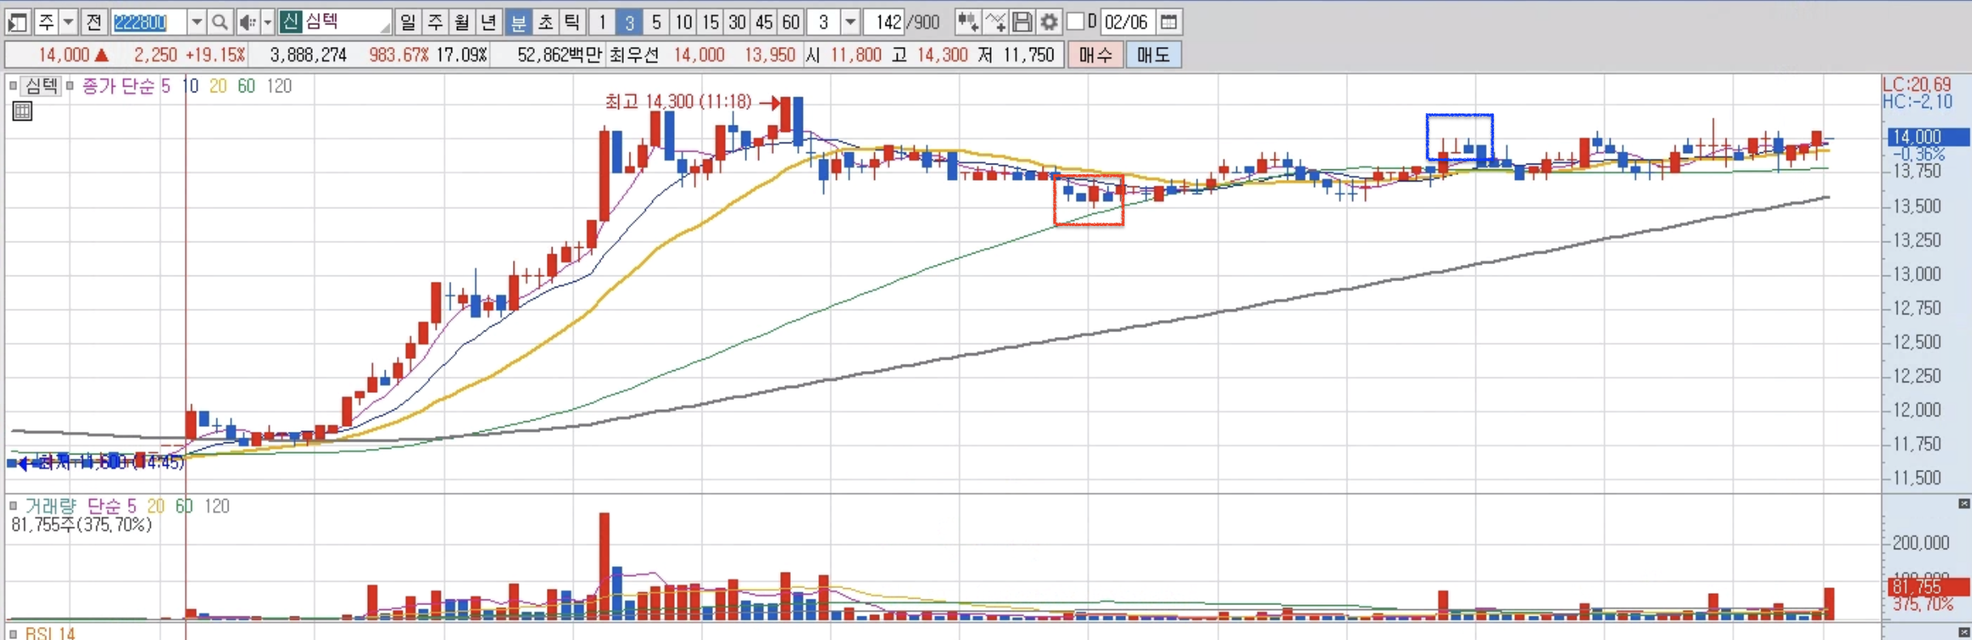Click the stock code input field 222800
1972x640 pixels.
149,22
